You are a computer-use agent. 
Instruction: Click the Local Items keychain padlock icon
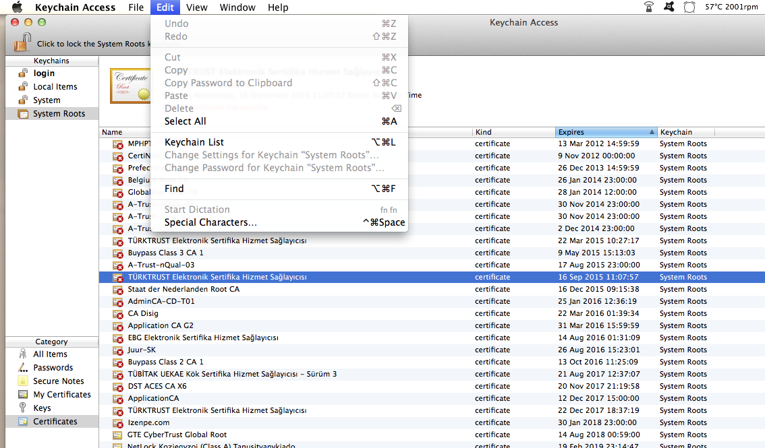point(23,87)
